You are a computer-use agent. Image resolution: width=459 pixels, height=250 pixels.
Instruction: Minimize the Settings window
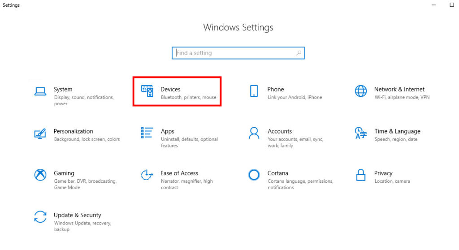coord(433,5)
